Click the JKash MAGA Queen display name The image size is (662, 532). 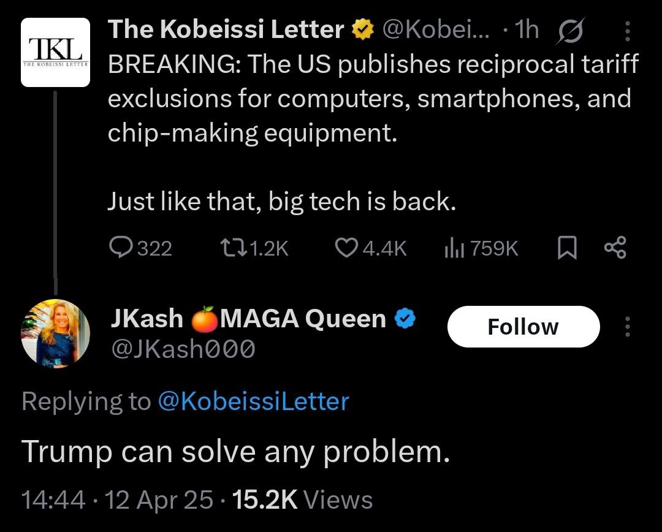248,318
